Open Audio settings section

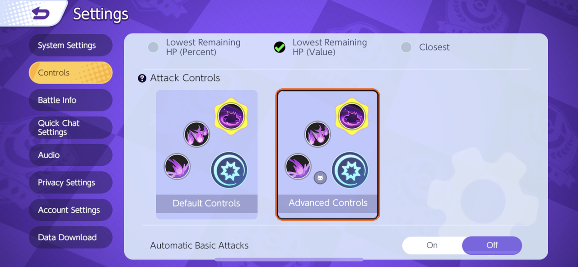(70, 155)
